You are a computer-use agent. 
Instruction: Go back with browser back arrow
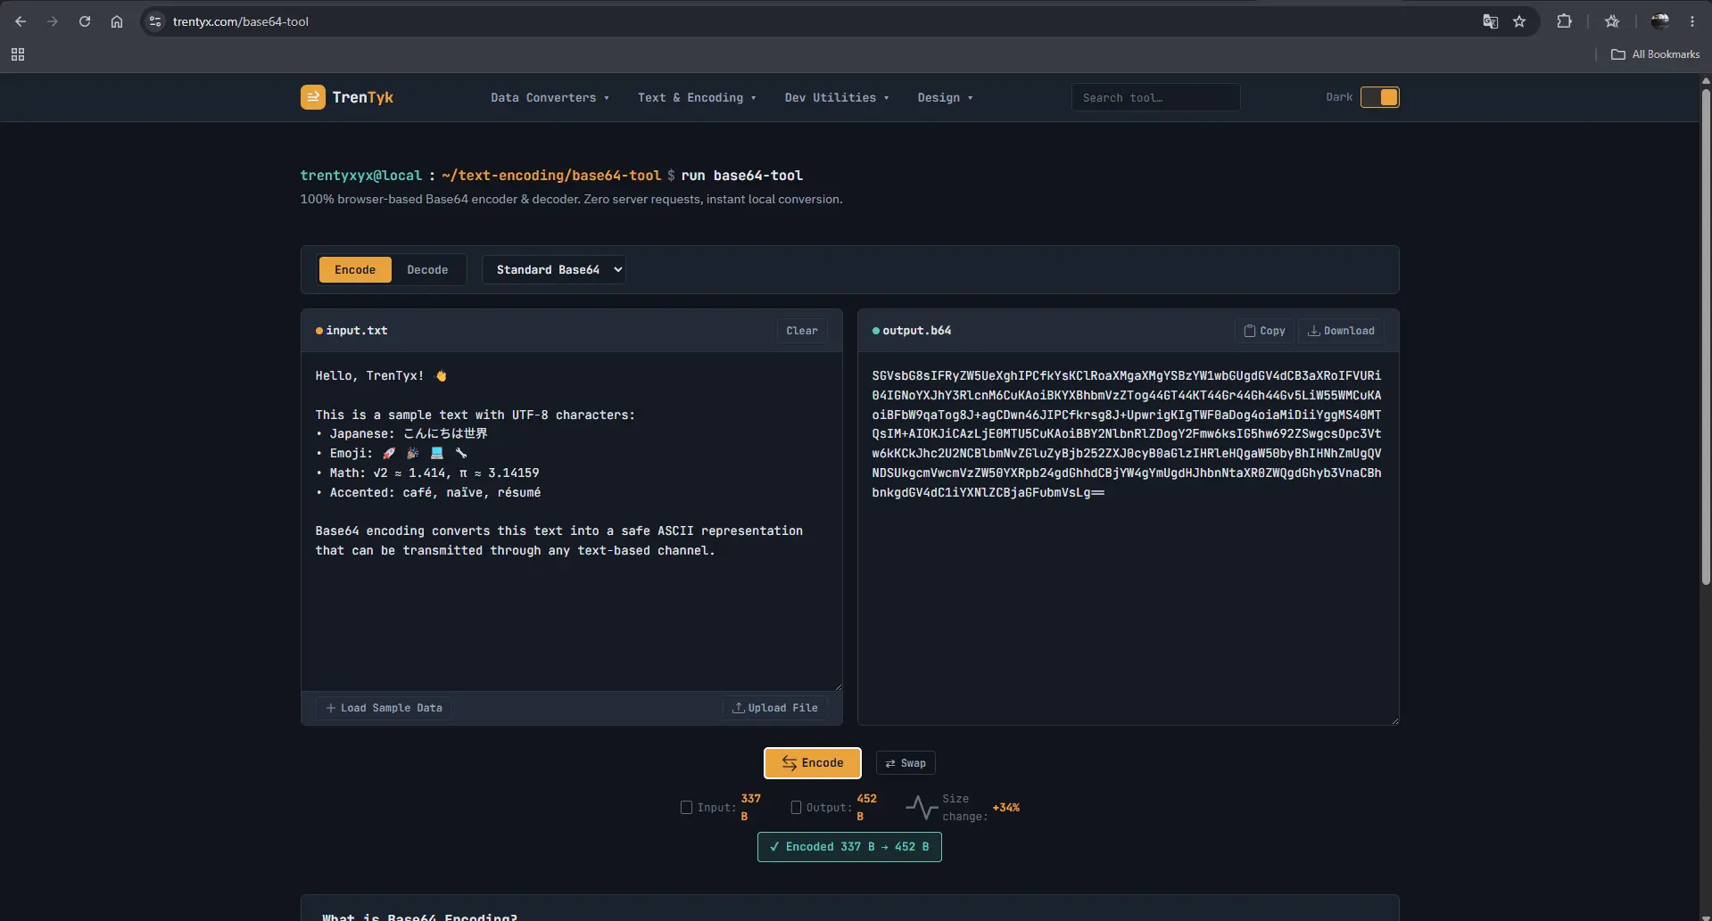[x=21, y=21]
